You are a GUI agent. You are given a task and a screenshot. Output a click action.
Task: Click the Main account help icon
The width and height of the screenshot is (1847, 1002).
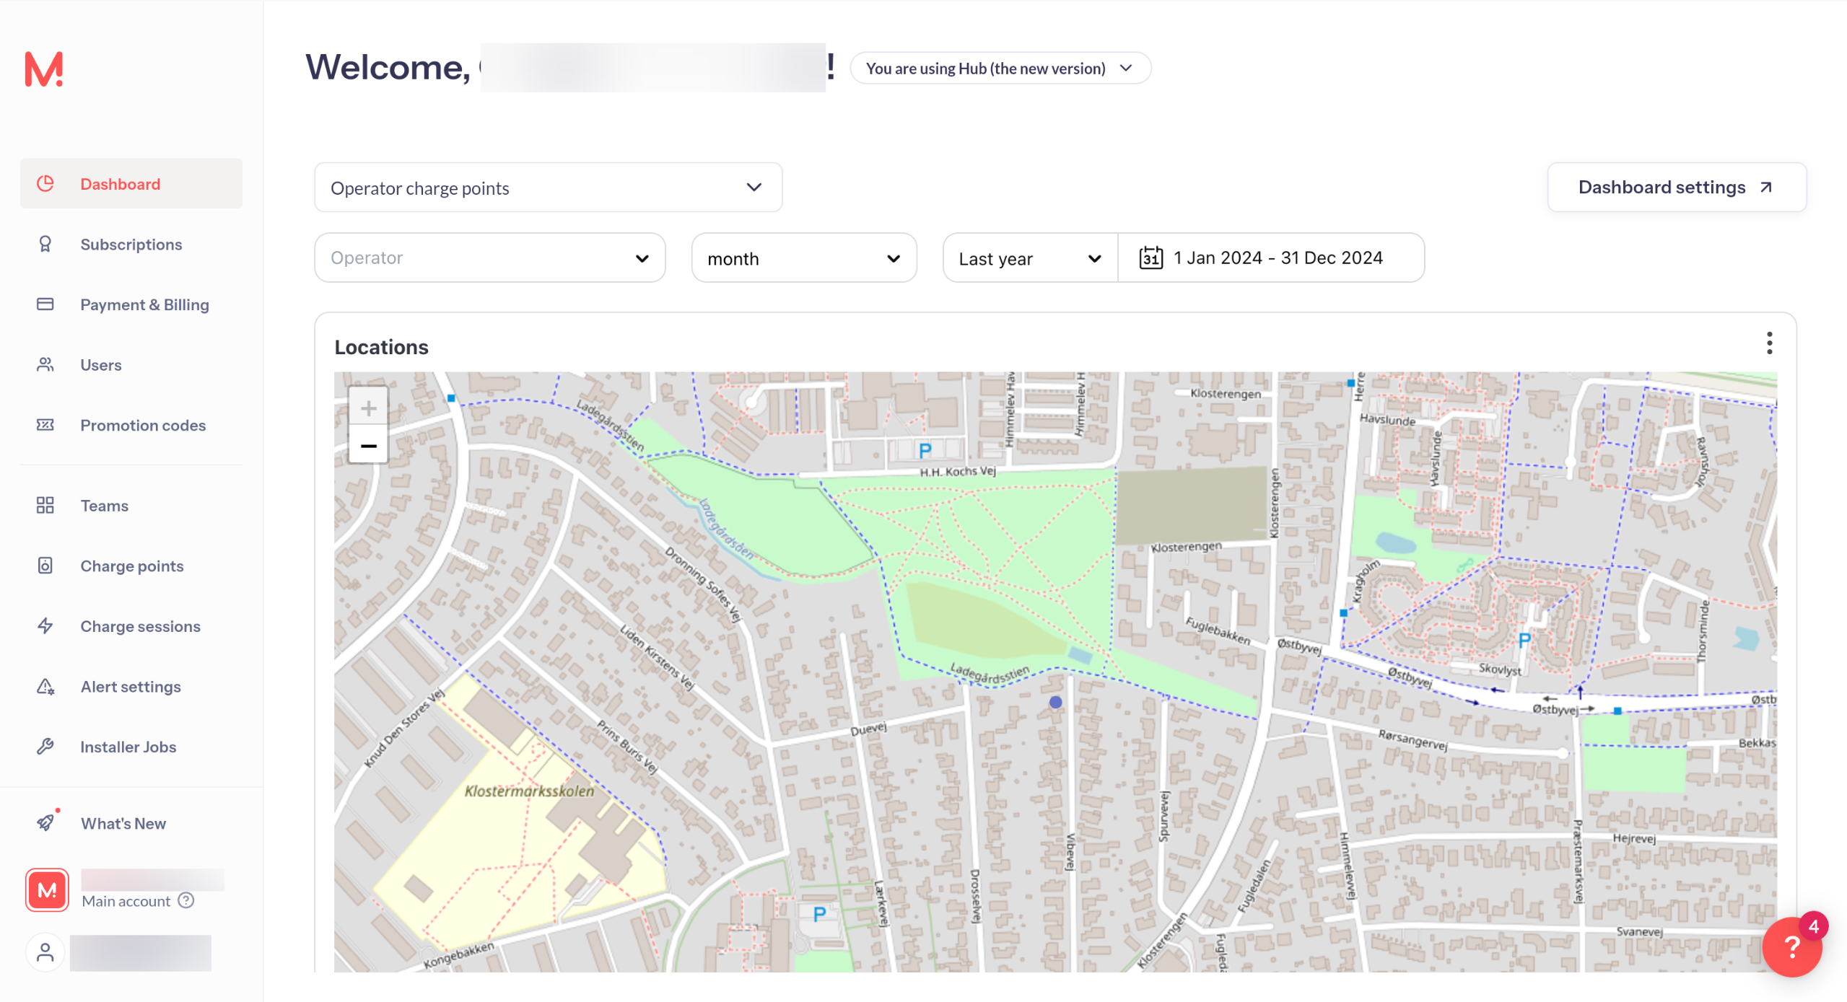(x=186, y=900)
